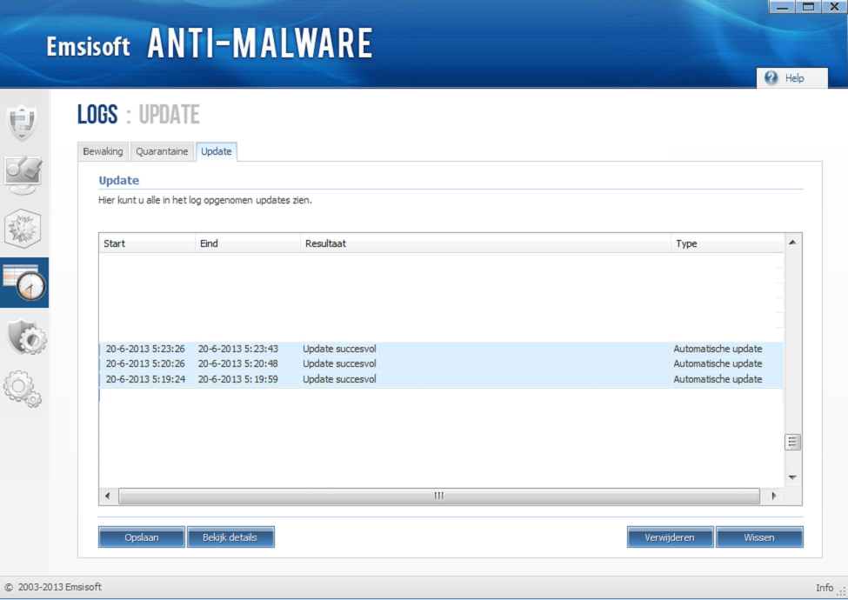Switch to the Bewaking tab
The image size is (848, 600).
pos(103,151)
